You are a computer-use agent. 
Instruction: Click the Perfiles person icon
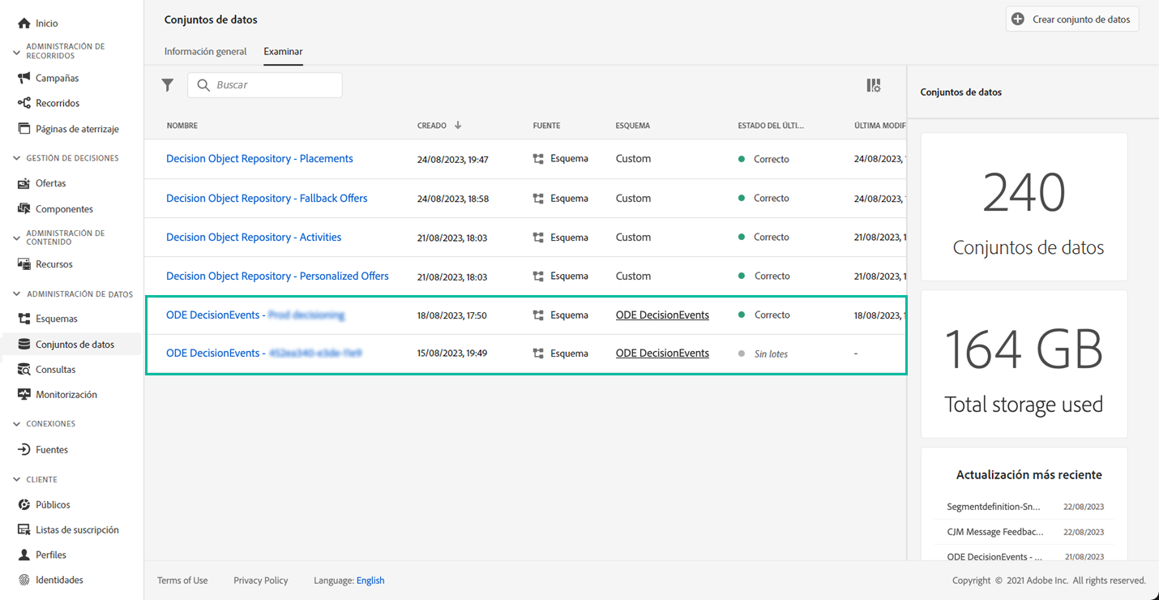tap(24, 555)
